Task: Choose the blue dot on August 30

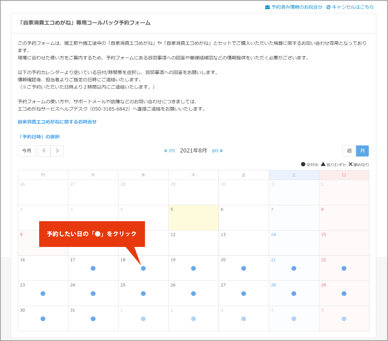Action: [43, 319]
